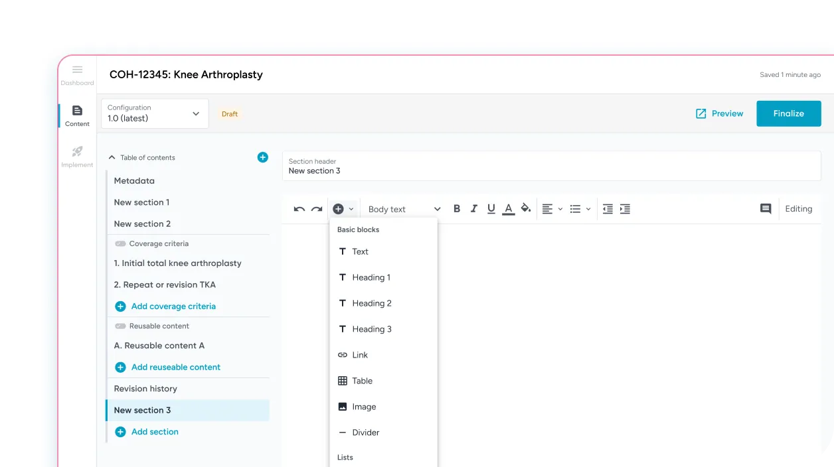This screenshot has height=467, width=834.
Task: Open the Body text style dropdown
Action: point(402,208)
